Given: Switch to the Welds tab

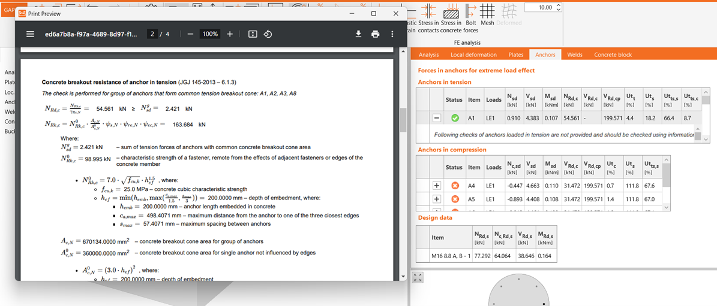Looking at the screenshot, I should point(574,54).
